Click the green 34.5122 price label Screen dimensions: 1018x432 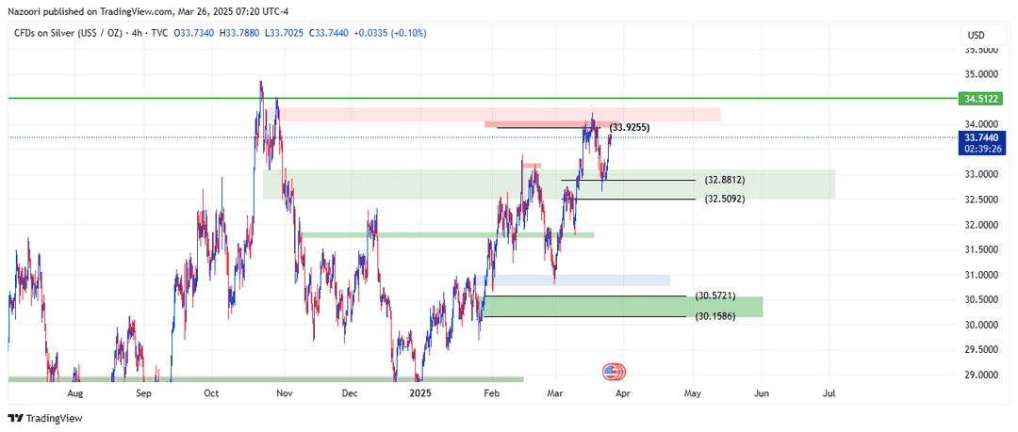click(981, 99)
